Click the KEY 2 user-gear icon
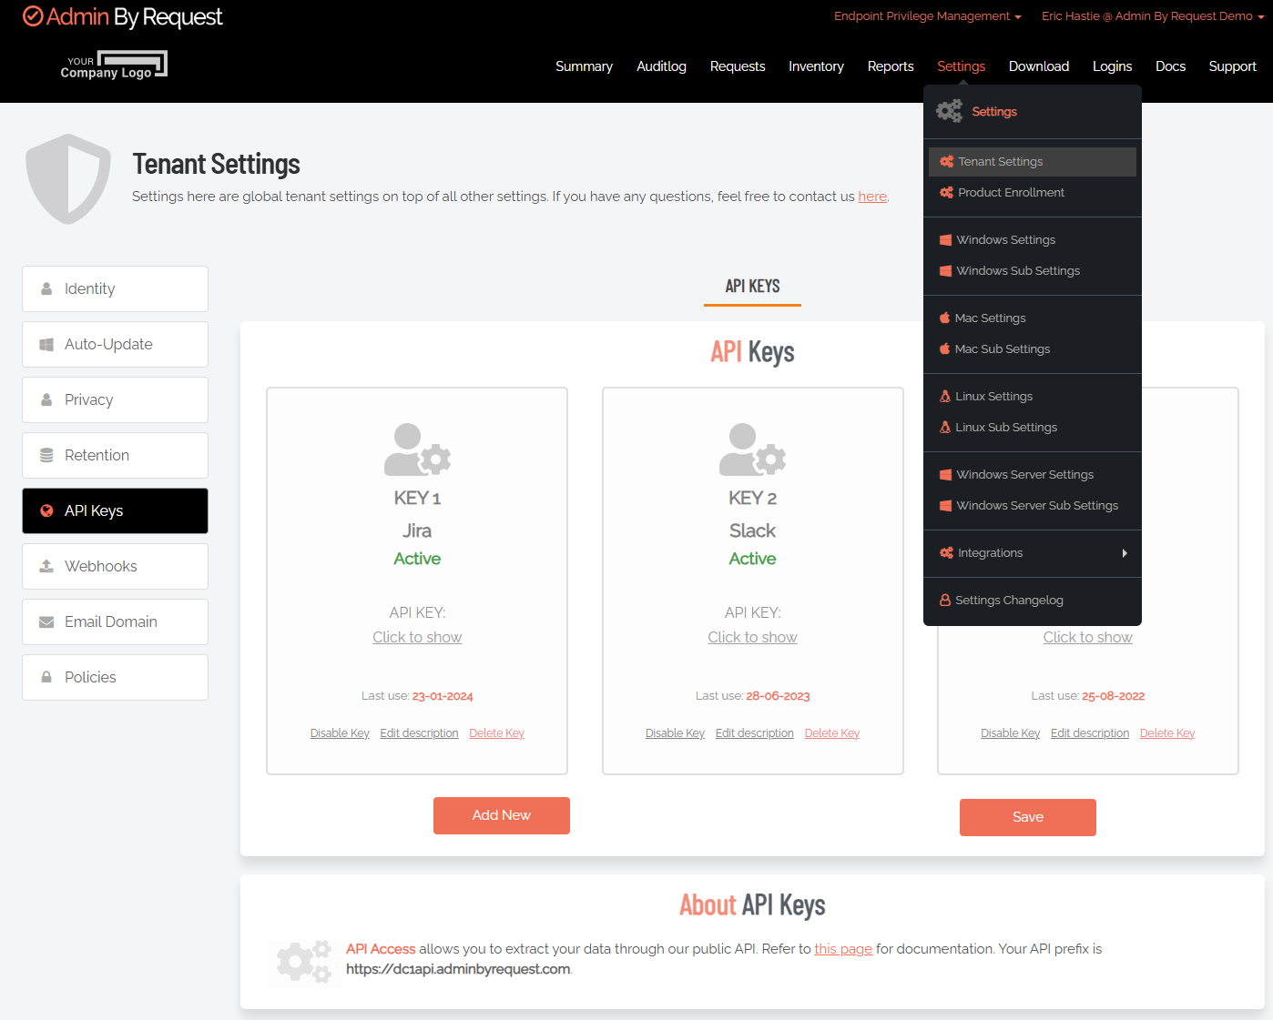Screen dimensions: 1273x1020 752,449
